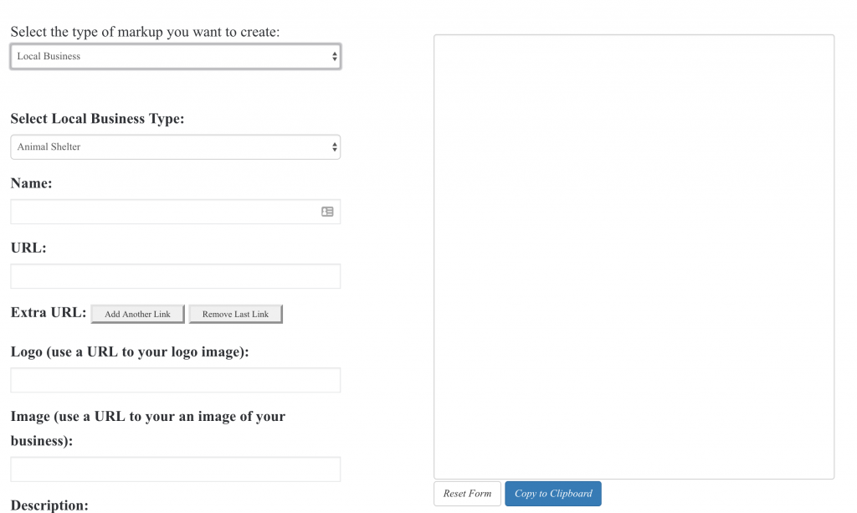
Task: Click the Logo URL input field
Action: 175,380
